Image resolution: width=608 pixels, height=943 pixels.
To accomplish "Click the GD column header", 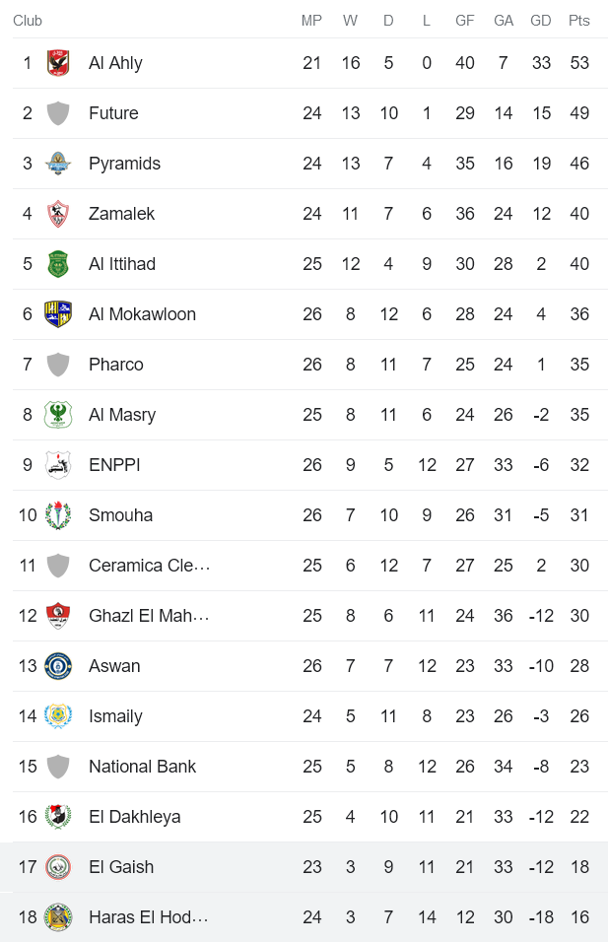I will (x=541, y=21).
